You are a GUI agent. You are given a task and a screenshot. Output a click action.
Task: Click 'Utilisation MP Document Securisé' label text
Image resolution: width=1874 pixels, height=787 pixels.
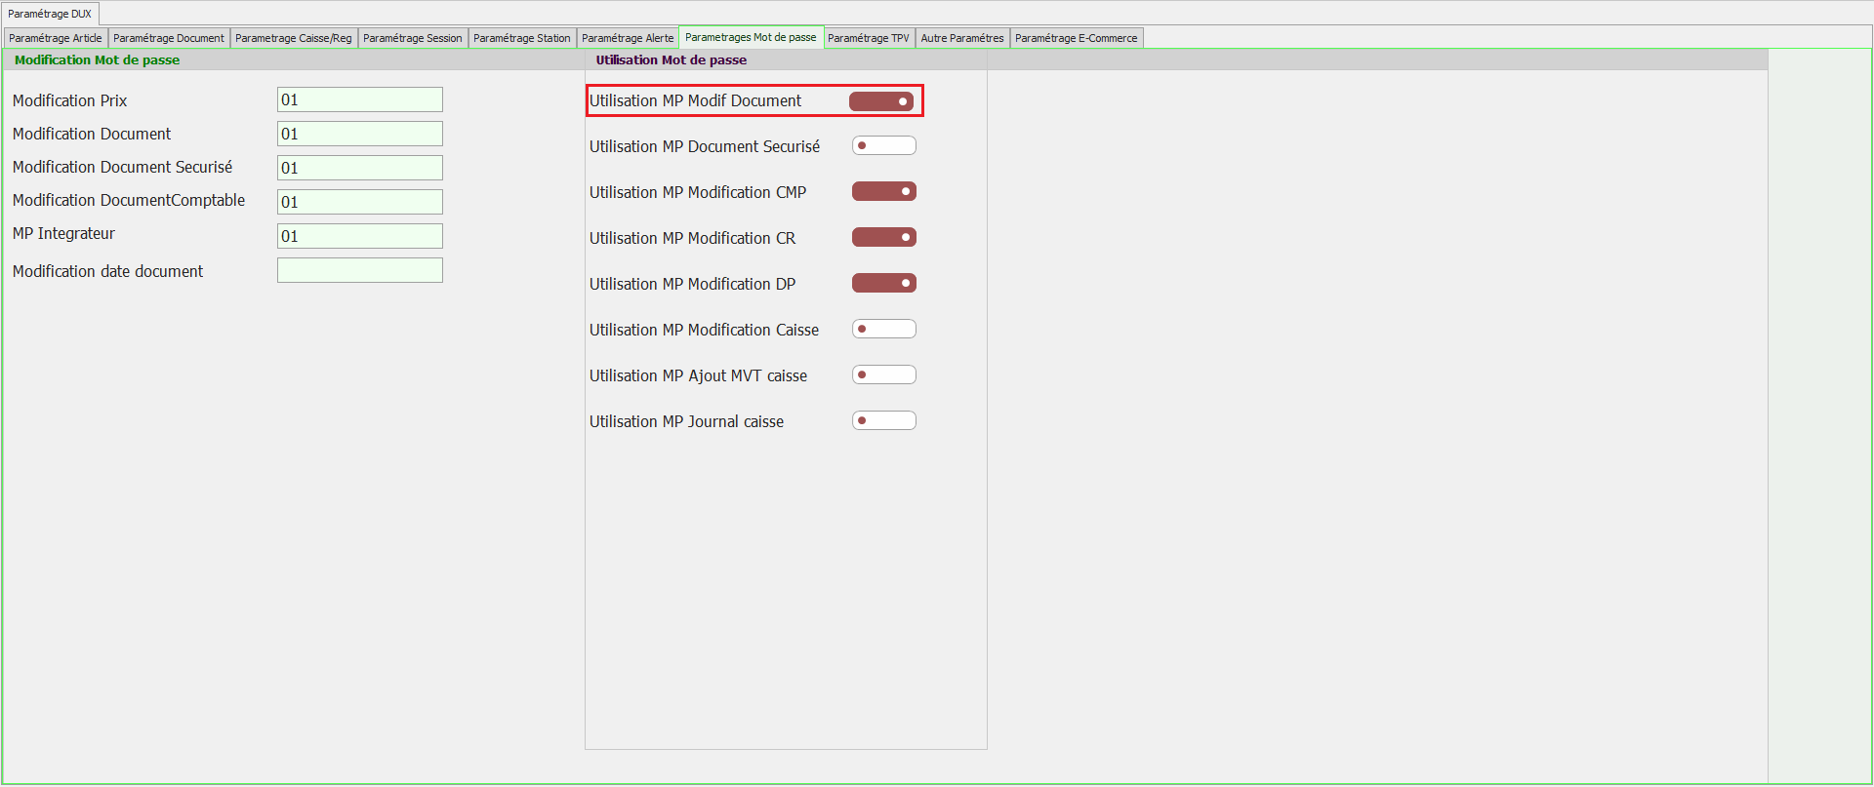[705, 146]
